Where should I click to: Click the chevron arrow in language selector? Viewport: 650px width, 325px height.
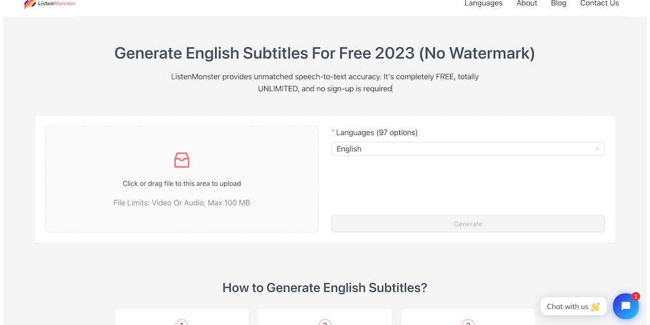(x=597, y=149)
